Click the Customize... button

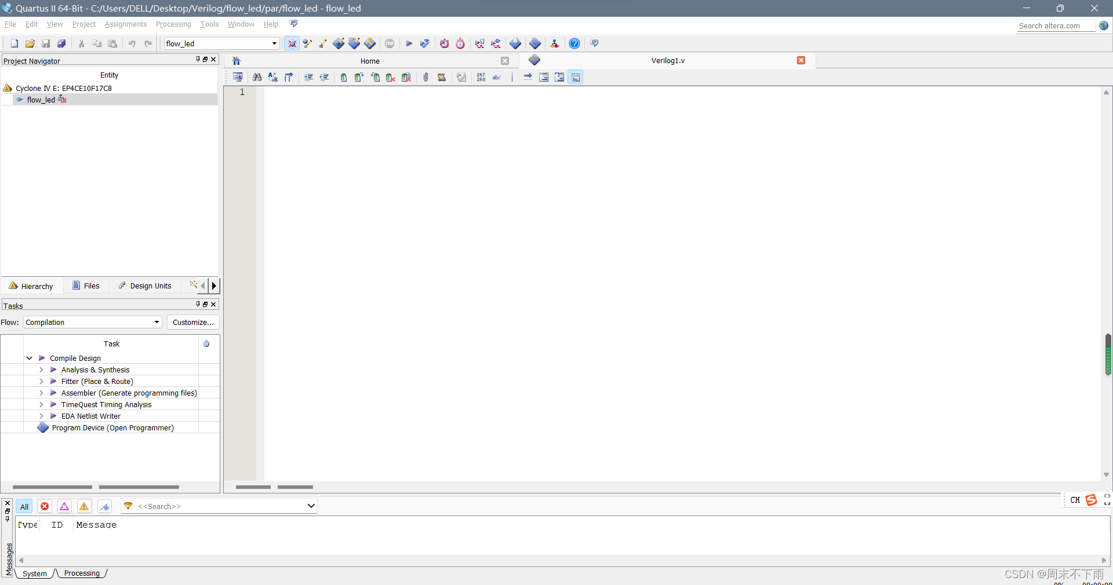pyautogui.click(x=193, y=322)
